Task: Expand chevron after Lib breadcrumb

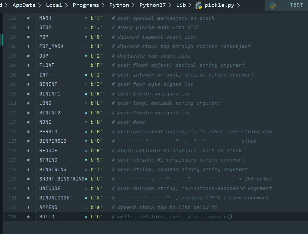Action: pos(190,5)
